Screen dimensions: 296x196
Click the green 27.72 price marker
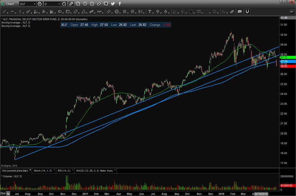(288, 57)
